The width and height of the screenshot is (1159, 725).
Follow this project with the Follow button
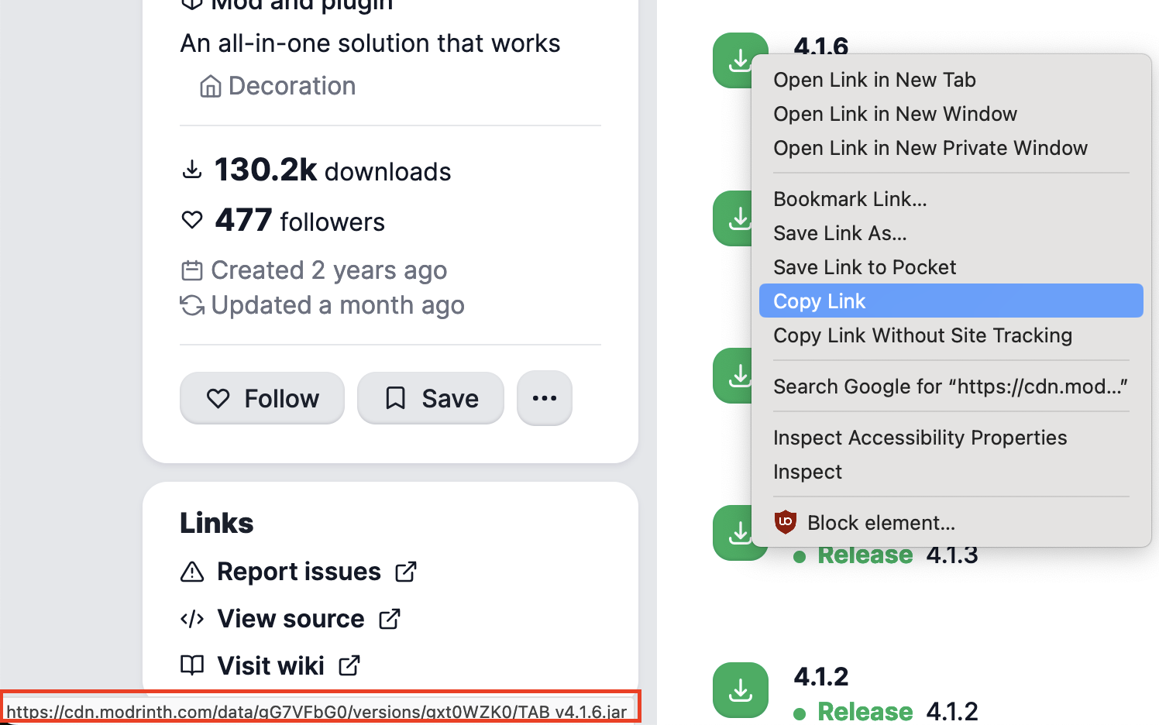point(262,398)
